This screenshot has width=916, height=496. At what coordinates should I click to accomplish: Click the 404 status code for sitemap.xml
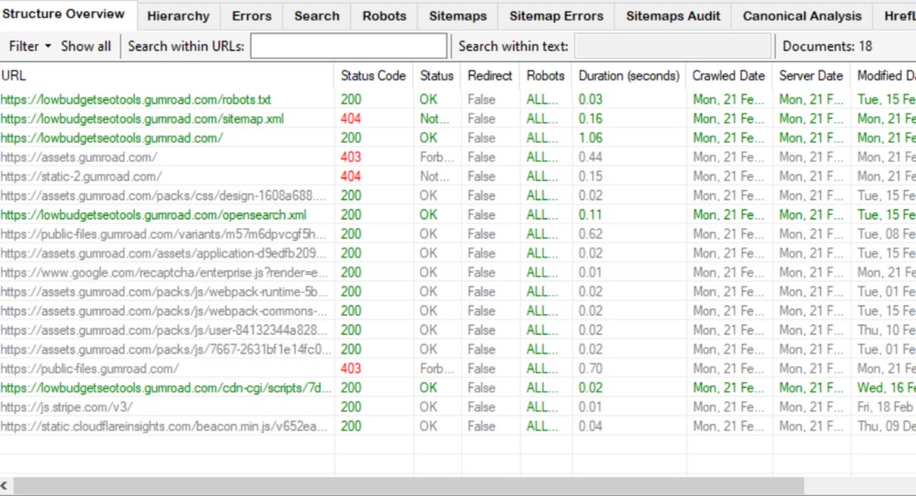click(351, 119)
